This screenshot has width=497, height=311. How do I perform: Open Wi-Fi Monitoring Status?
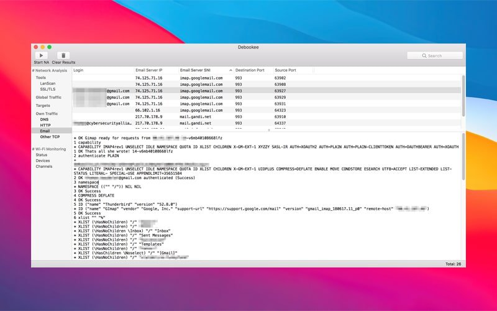41,155
